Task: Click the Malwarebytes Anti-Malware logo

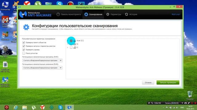Action: (x=35, y=14)
